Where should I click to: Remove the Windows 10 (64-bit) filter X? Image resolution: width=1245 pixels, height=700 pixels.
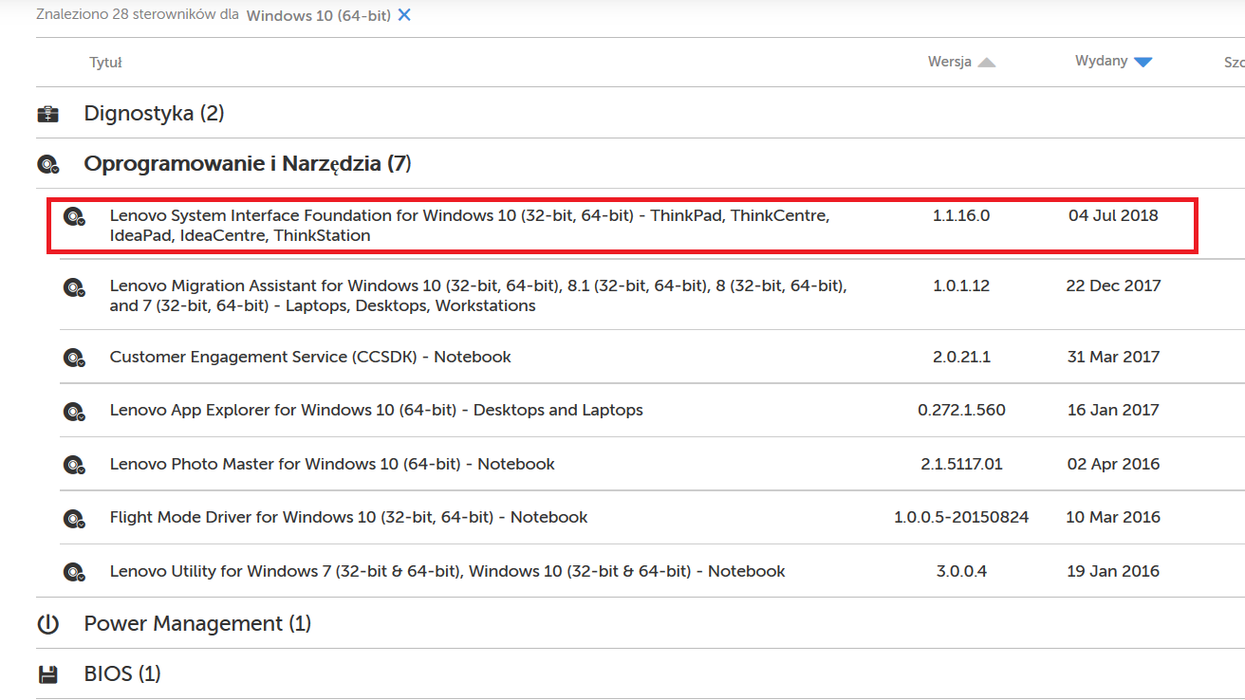tap(404, 15)
